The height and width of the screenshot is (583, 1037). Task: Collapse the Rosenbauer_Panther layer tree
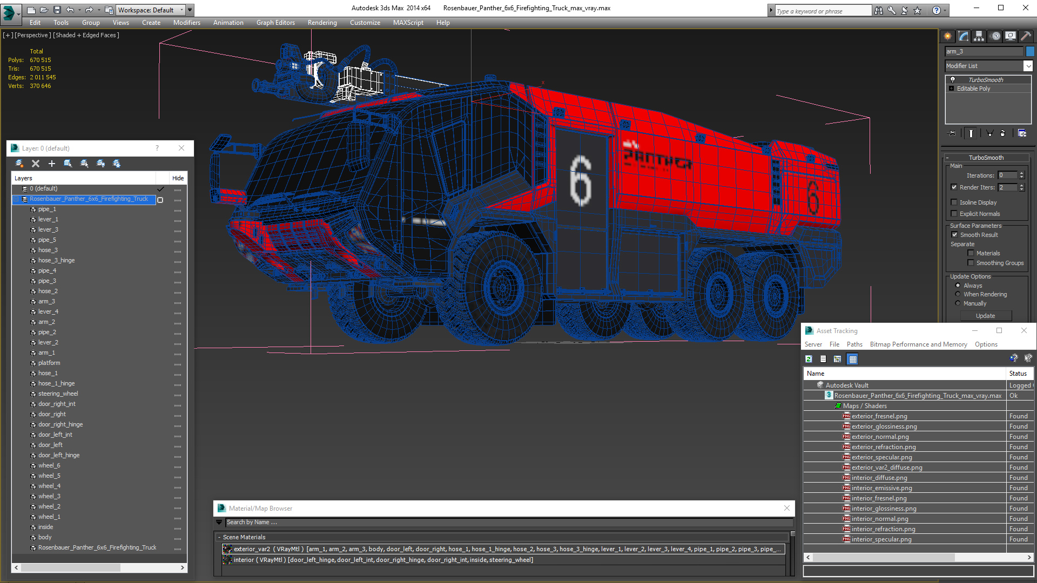pyautogui.click(x=16, y=199)
